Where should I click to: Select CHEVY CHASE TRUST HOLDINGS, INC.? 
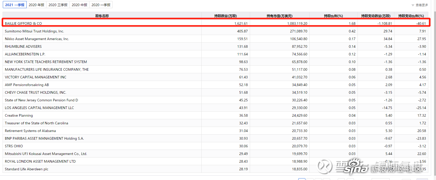[35, 92]
